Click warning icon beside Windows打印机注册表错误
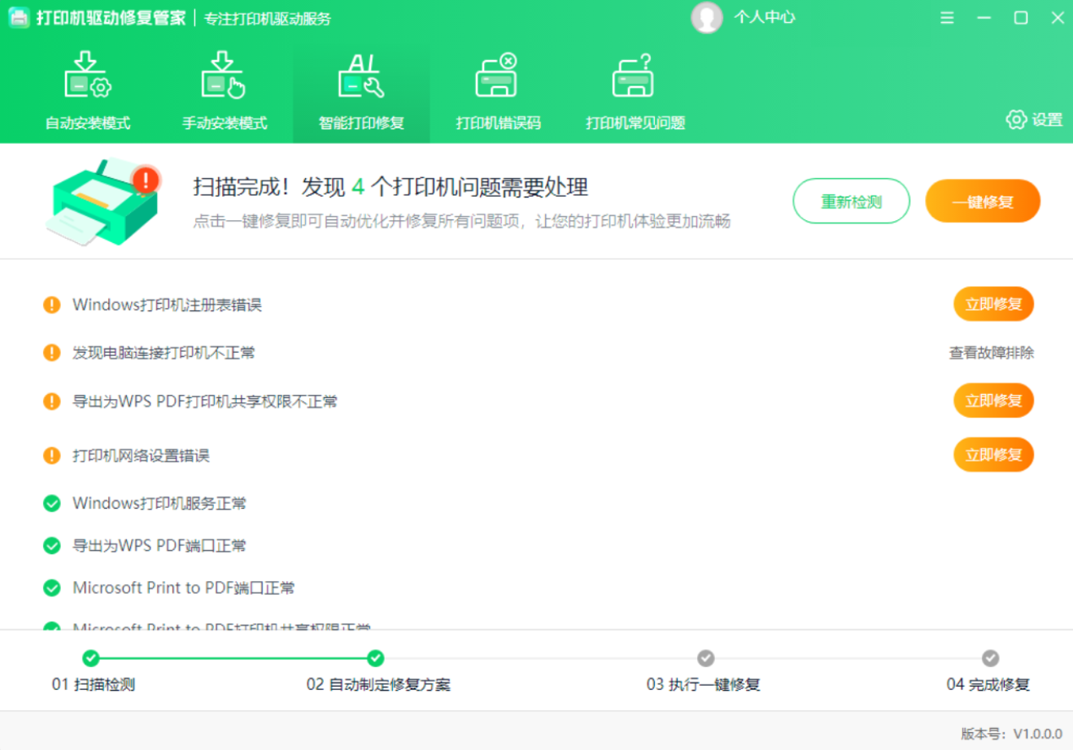This screenshot has height=750, width=1073. 51,305
